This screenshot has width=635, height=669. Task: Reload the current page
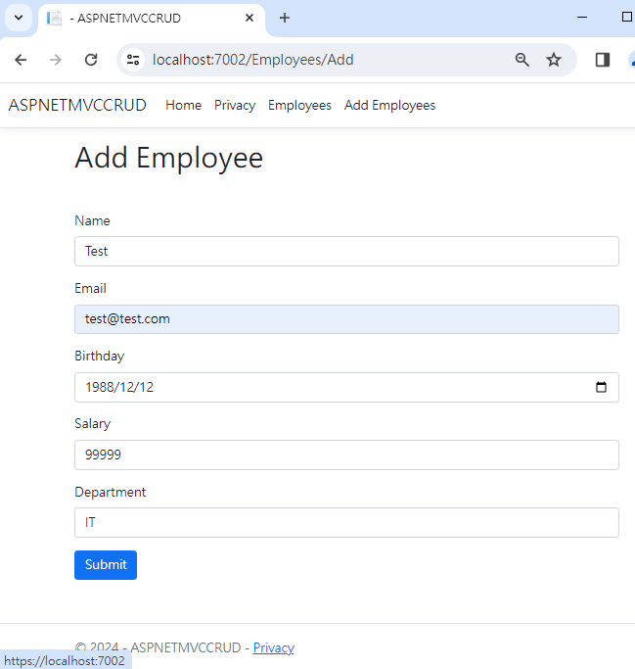91,60
